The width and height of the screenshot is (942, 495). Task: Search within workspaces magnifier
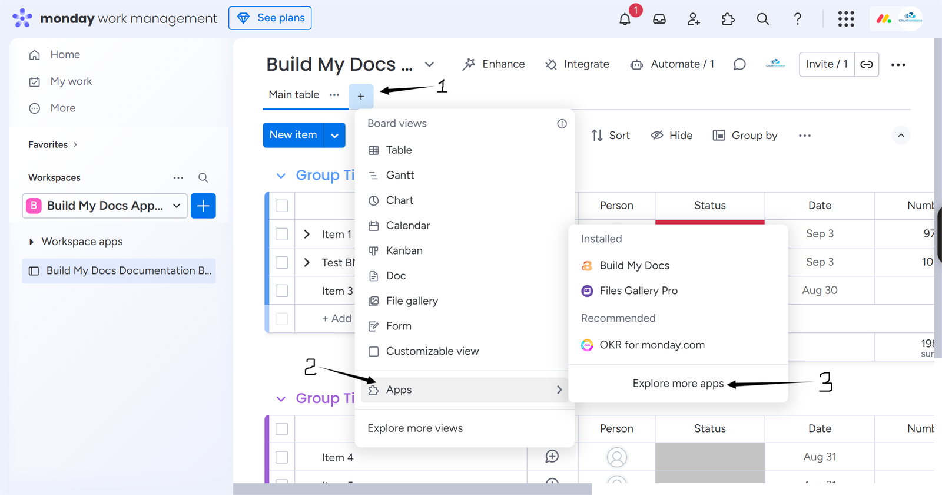click(203, 177)
